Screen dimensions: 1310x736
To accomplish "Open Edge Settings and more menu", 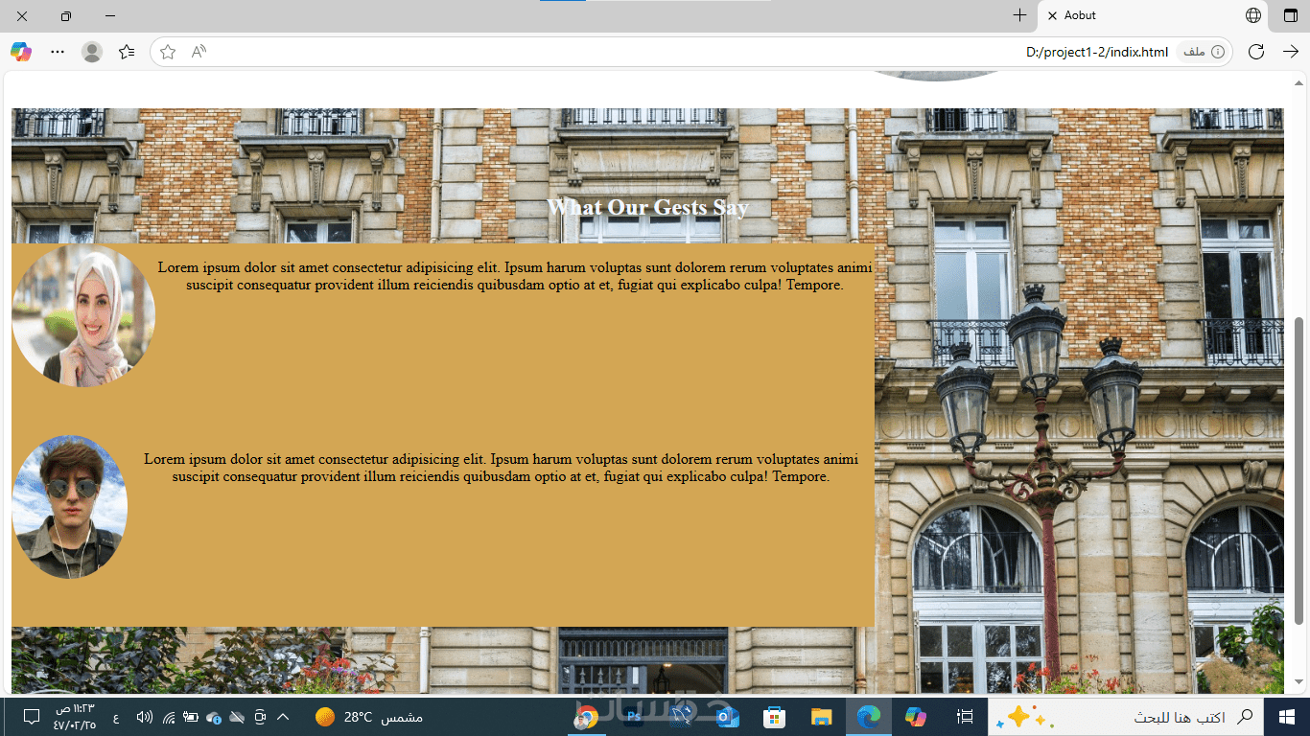I will point(58,52).
